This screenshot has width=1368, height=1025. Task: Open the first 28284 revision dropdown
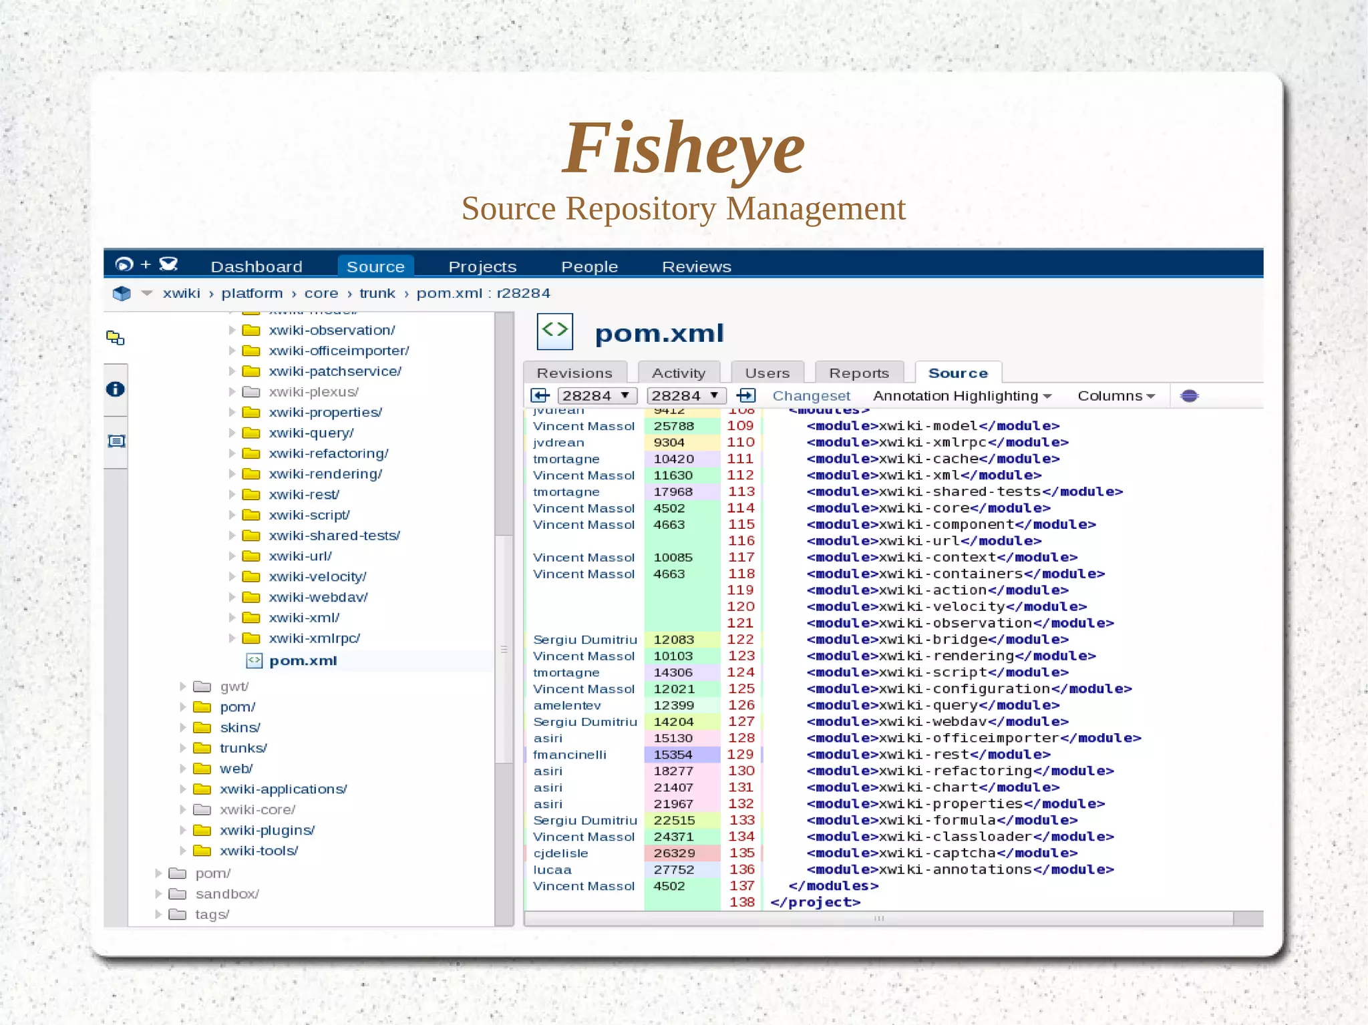tap(596, 396)
